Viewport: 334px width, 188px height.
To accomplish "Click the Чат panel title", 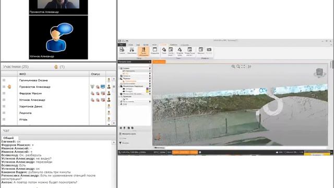I will (x=6, y=131).
